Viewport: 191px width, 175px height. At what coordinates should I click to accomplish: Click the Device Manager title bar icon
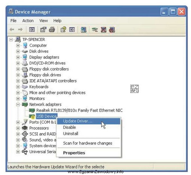click(x=11, y=12)
